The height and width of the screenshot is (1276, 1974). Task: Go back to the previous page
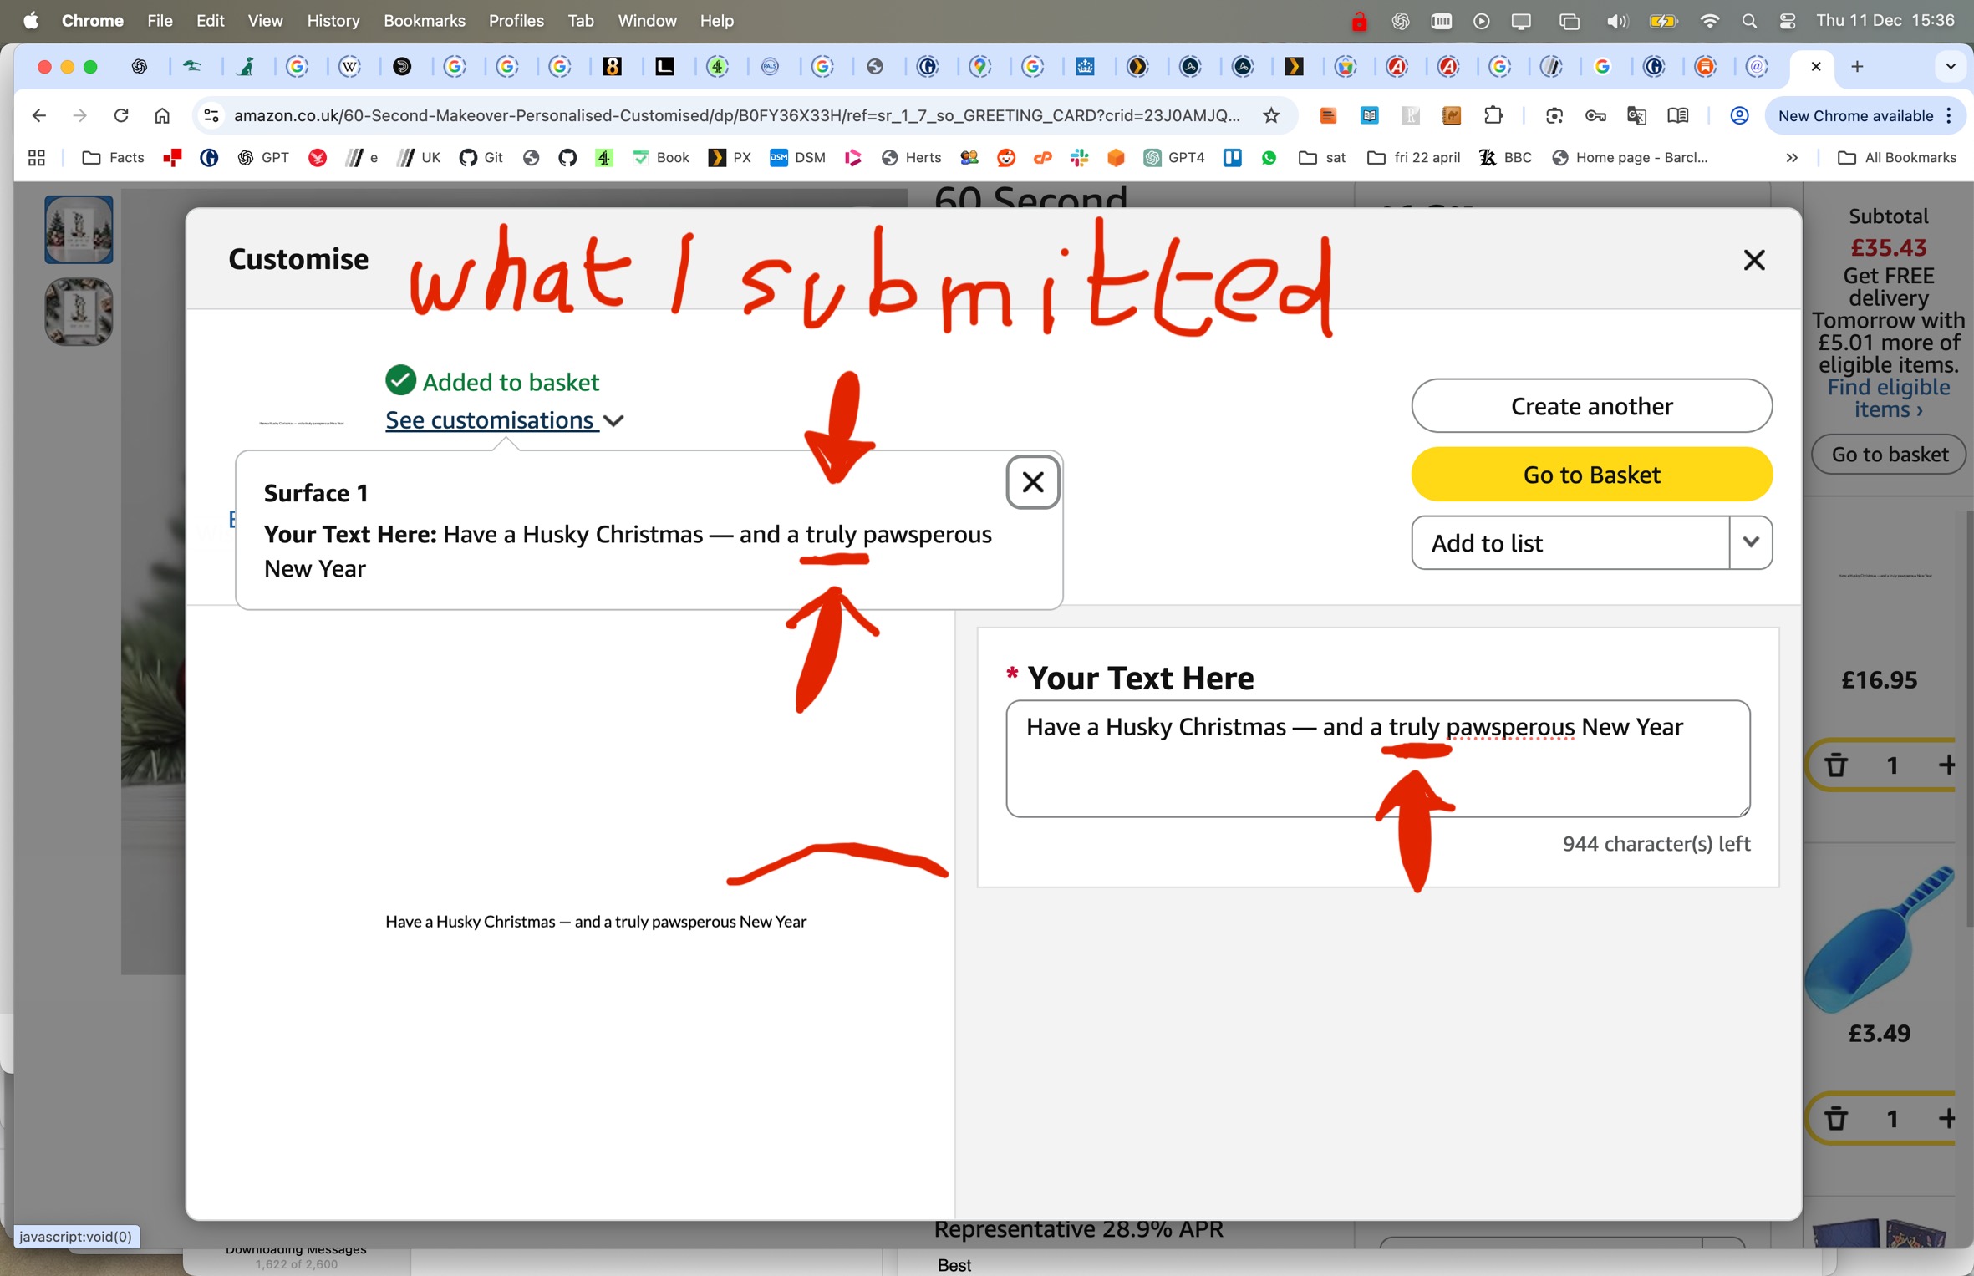(38, 115)
